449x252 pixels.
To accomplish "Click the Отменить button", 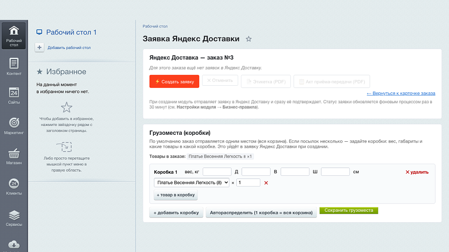I will coord(220,80).
